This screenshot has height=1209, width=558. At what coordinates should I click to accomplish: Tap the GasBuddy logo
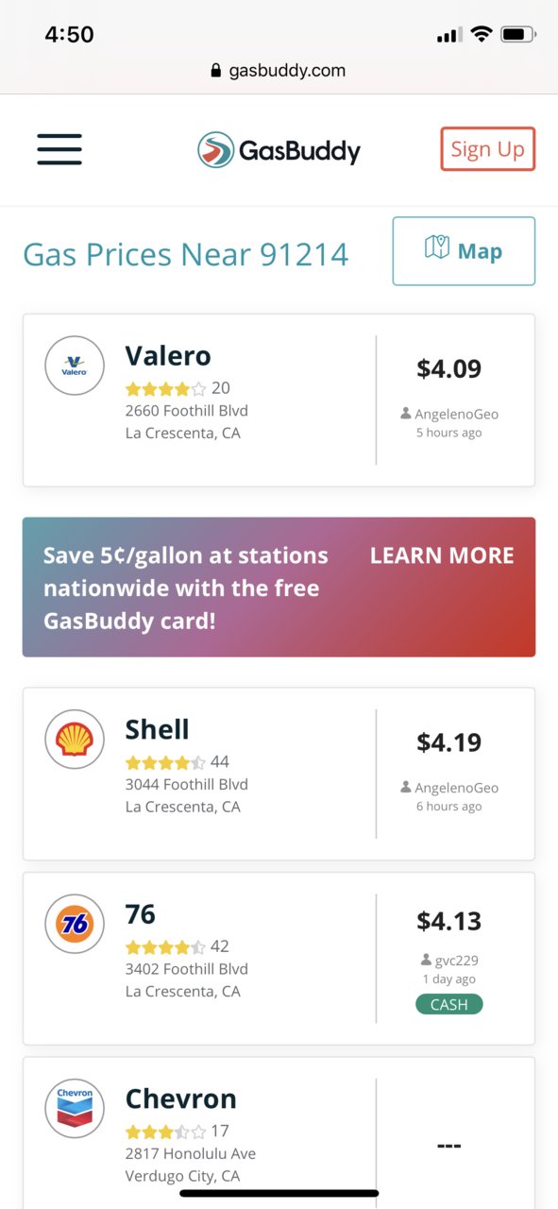[x=279, y=150]
